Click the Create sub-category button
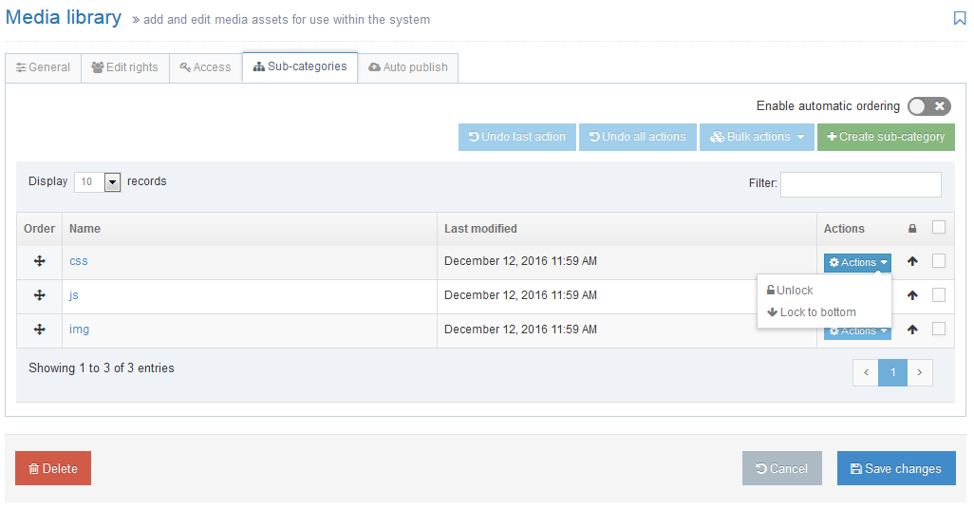Viewport: 974px width, 509px height. click(886, 137)
